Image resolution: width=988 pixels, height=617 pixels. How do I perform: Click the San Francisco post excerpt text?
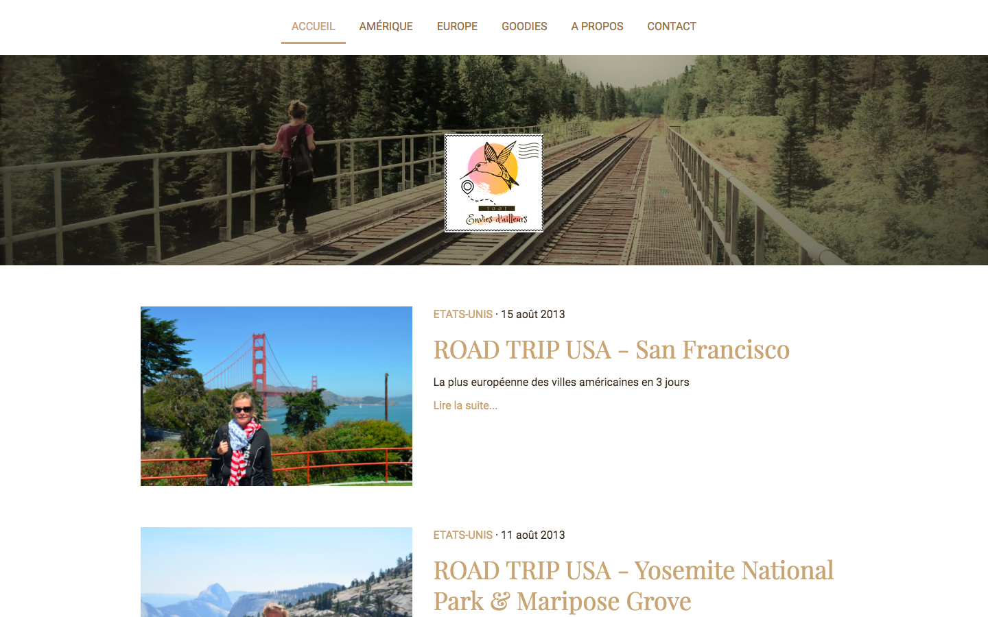(x=561, y=382)
